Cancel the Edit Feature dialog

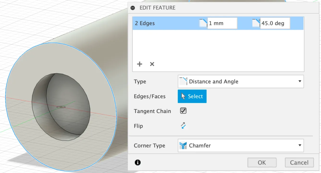tap(299, 162)
